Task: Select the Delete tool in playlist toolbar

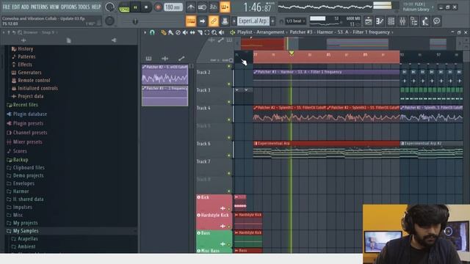Action: 178,32
